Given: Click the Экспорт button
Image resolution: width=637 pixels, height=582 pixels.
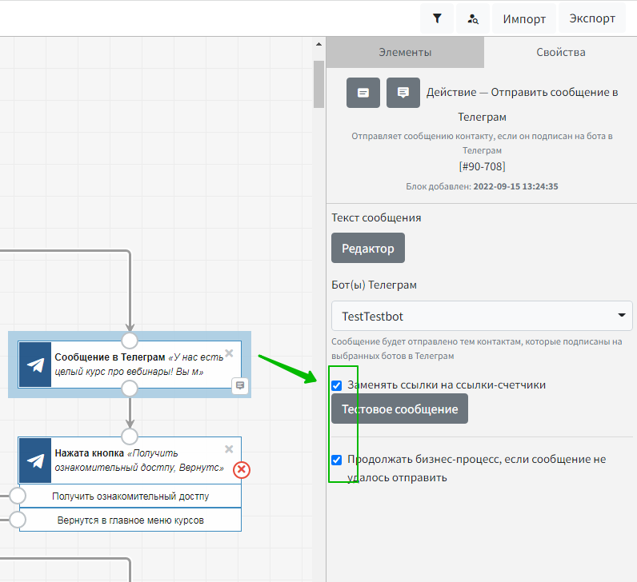Looking at the screenshot, I should [592, 18].
